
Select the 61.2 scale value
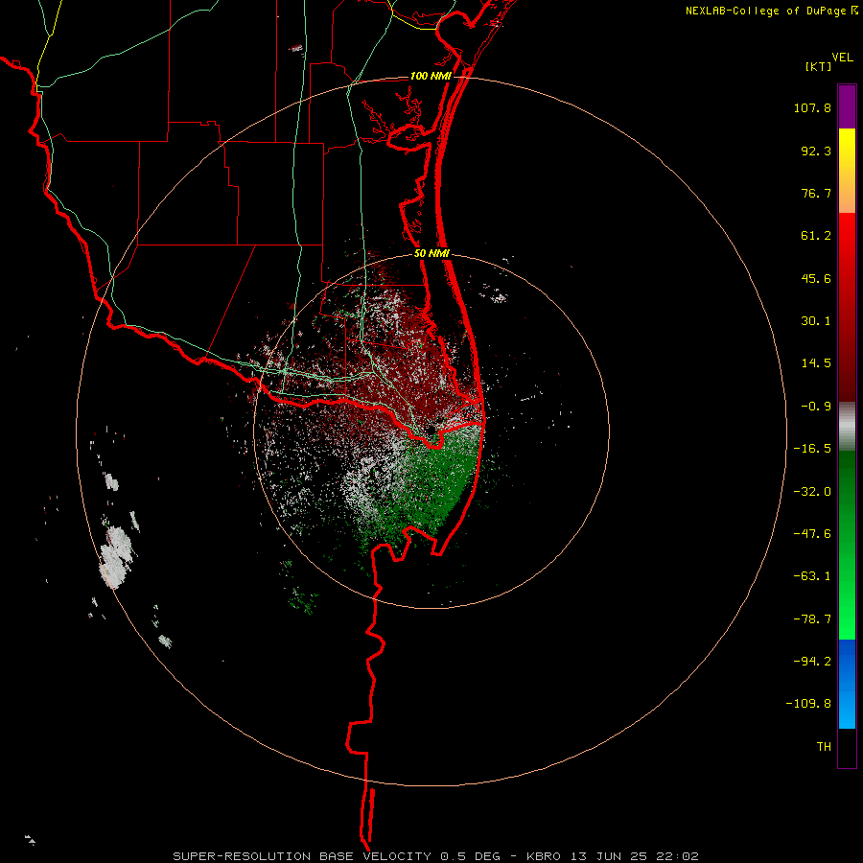(816, 236)
